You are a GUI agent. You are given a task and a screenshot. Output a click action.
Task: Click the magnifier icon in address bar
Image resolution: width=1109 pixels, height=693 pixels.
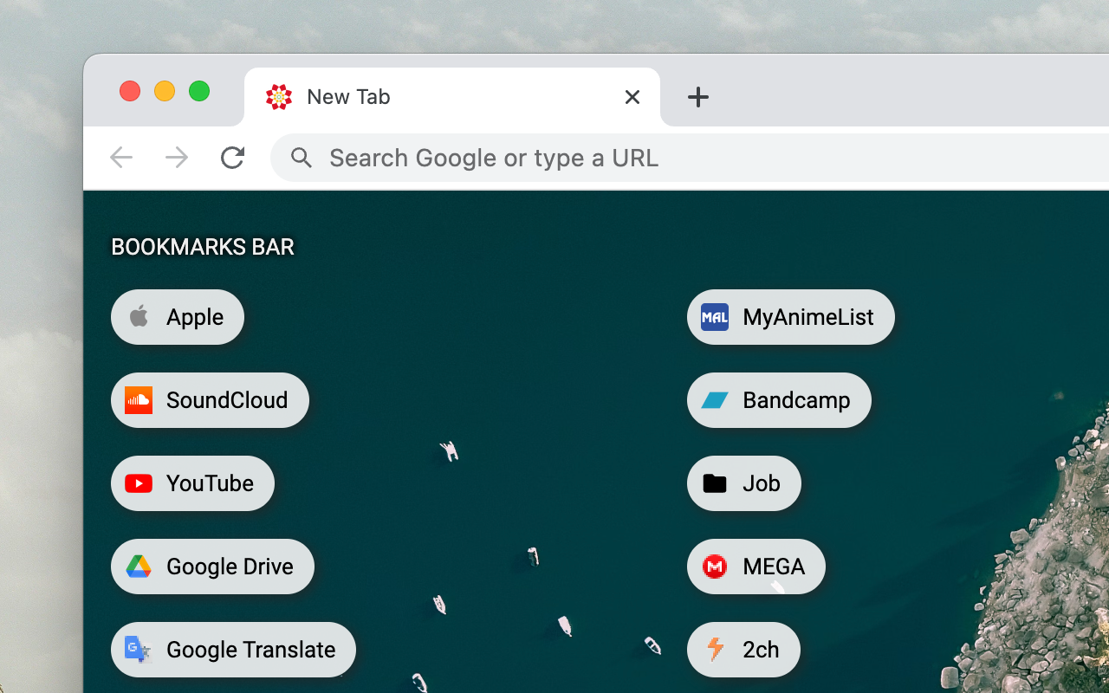coord(302,158)
